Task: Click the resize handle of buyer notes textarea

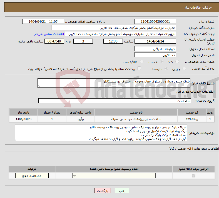Action: pos(16,140)
